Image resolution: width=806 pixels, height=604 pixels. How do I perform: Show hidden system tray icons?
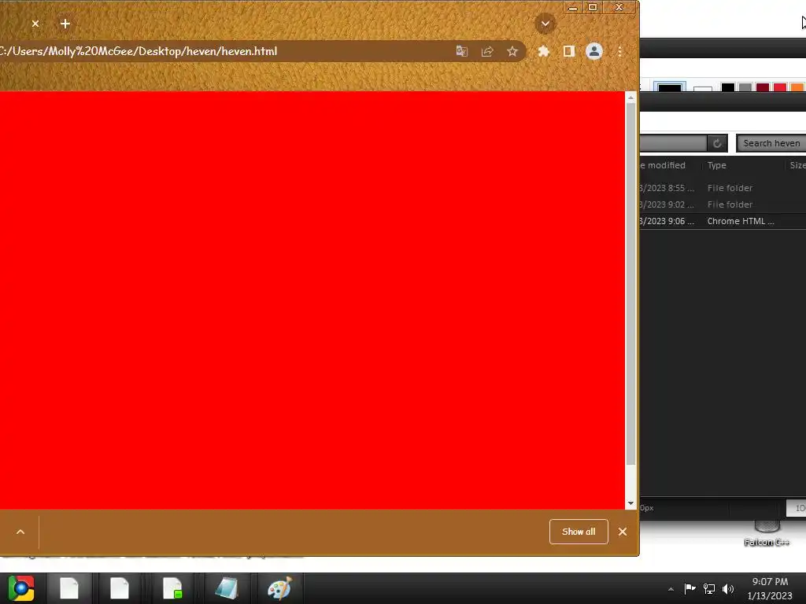(671, 589)
